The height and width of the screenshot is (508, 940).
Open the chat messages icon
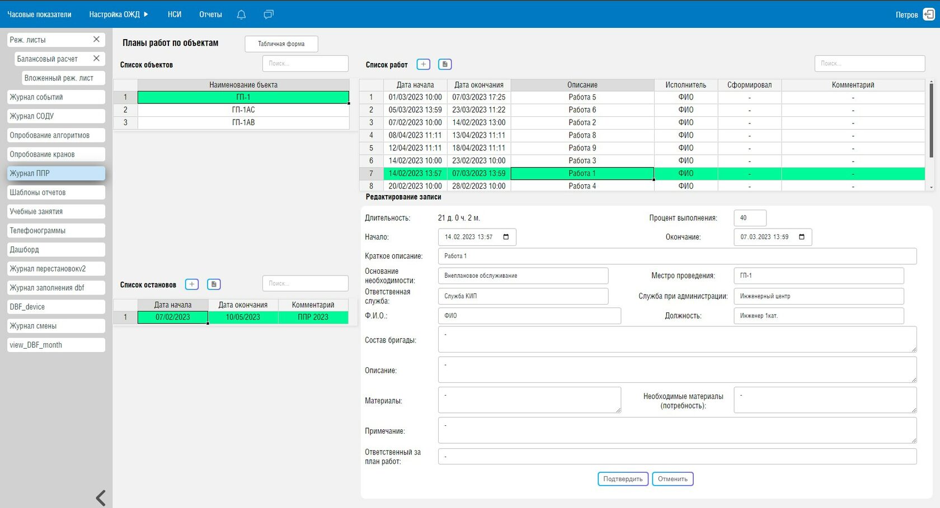click(x=269, y=15)
